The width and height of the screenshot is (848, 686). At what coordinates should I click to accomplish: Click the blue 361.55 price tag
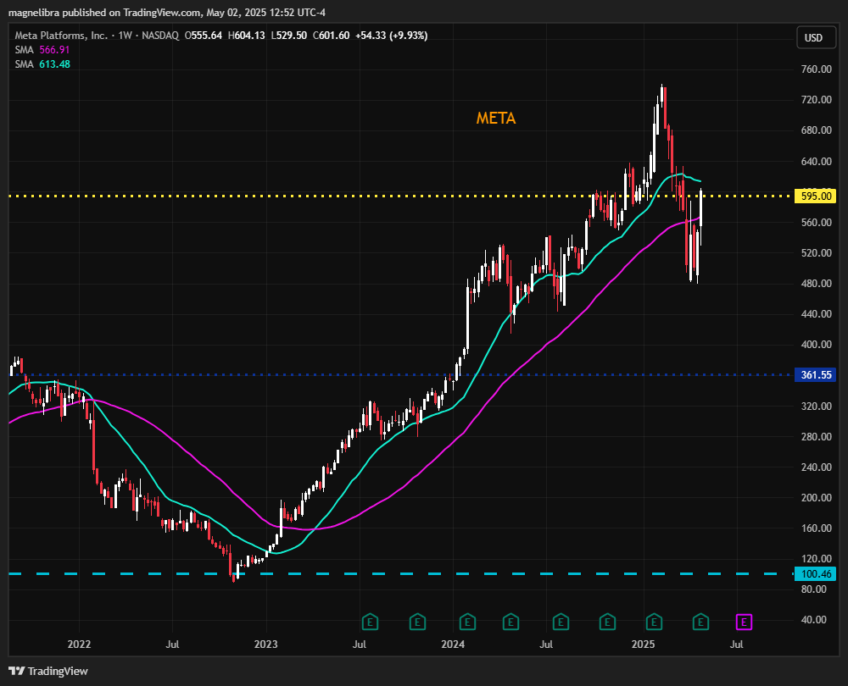coord(815,375)
